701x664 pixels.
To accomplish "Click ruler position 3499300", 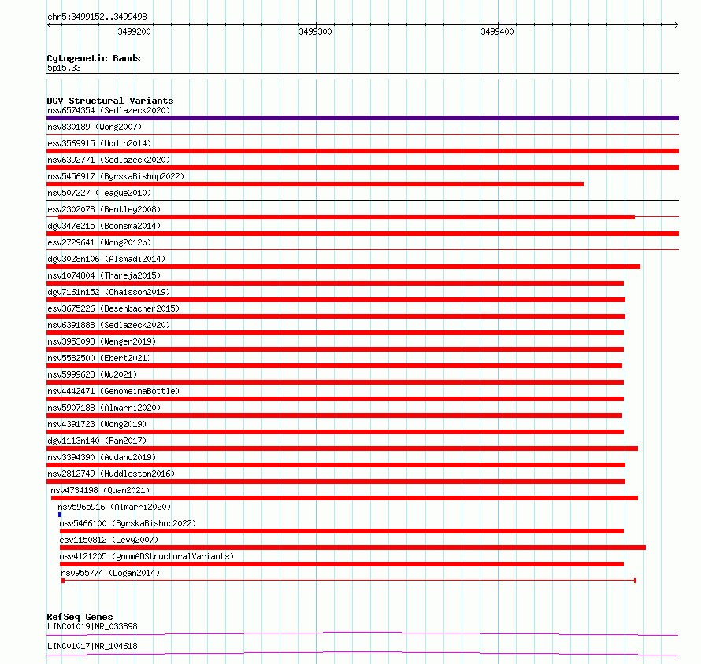I will 315,31.
